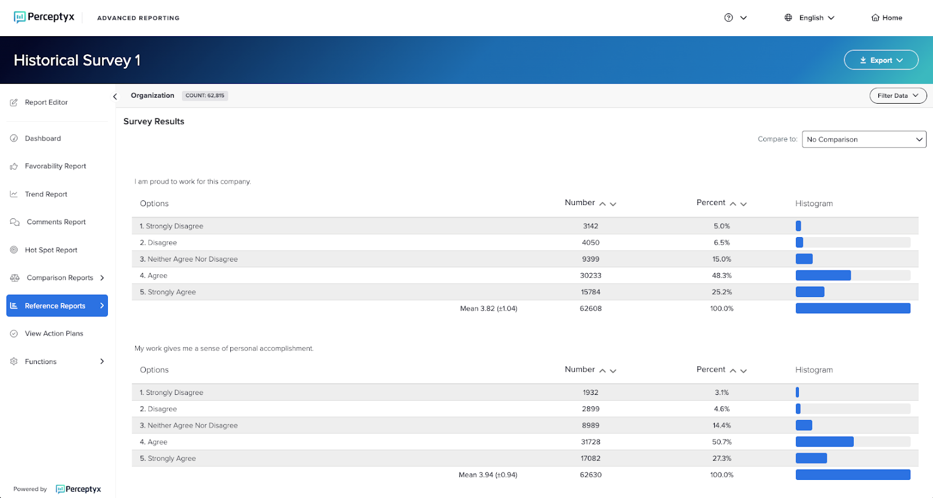Screen dimensions: 933x498
Task: Select the Disagree row with 4050
Action: (x=525, y=242)
